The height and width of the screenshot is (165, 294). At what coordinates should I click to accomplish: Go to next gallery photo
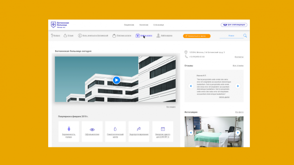(x=238, y=133)
